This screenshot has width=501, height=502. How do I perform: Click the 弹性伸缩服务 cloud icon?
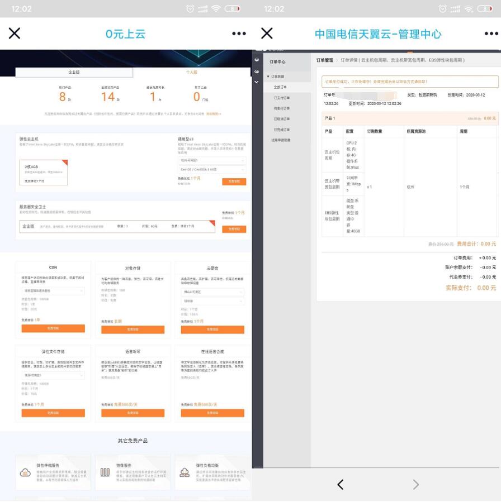26,472
